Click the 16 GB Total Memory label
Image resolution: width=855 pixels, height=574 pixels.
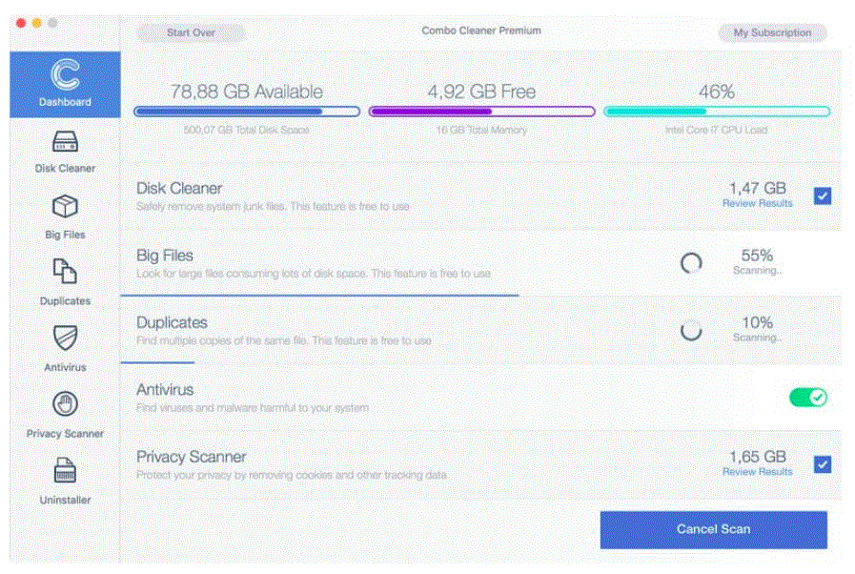[x=481, y=131]
